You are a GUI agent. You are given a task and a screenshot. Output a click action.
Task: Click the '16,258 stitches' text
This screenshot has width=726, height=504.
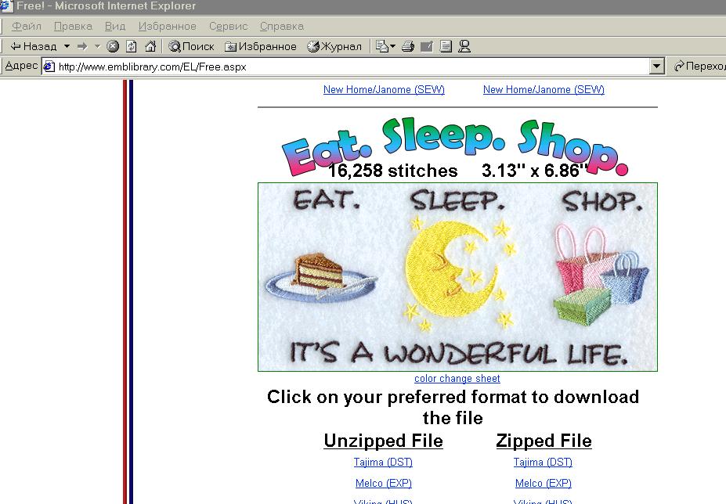click(x=392, y=171)
